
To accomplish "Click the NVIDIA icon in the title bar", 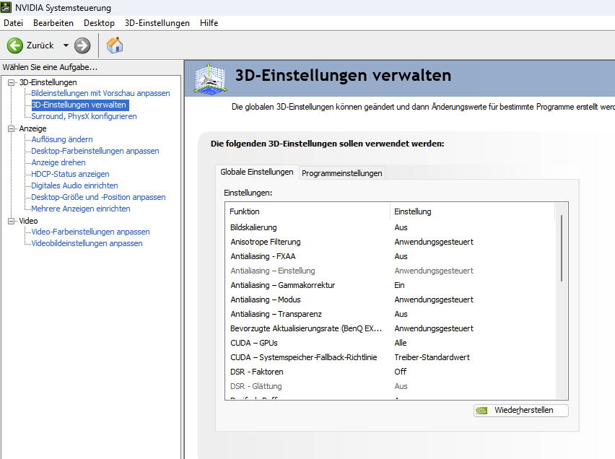I will pos(6,7).
